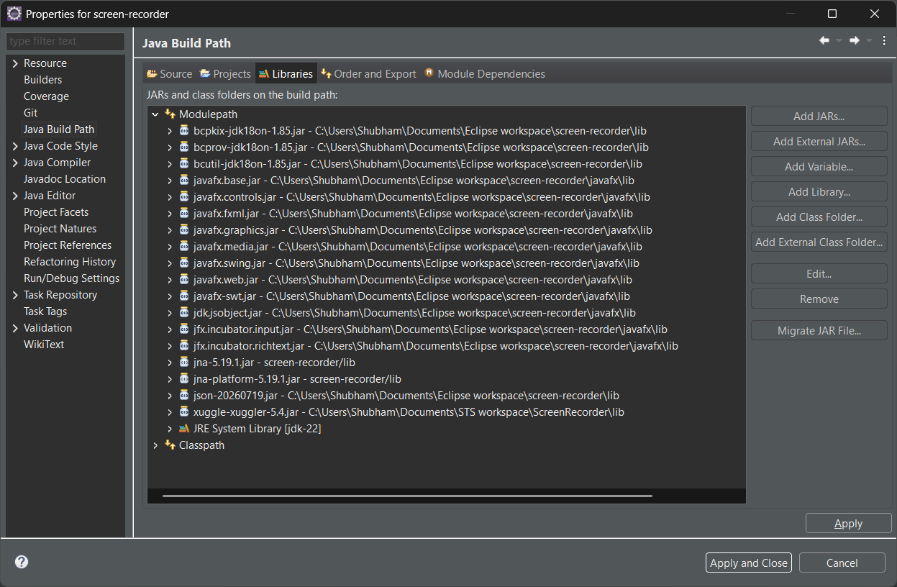Expand the Java Compiler category
The height and width of the screenshot is (587, 897).
(15, 163)
